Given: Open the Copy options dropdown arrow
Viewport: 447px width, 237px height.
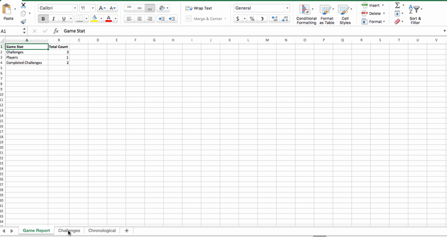Looking at the screenshot, I should pyautogui.click(x=30, y=14).
